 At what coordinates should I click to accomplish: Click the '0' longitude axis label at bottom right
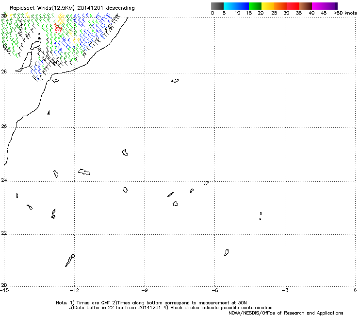tap(355, 290)
